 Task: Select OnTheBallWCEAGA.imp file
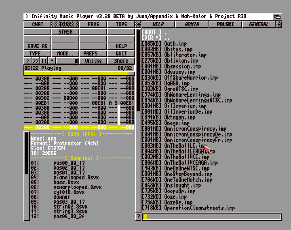click(x=180, y=163)
